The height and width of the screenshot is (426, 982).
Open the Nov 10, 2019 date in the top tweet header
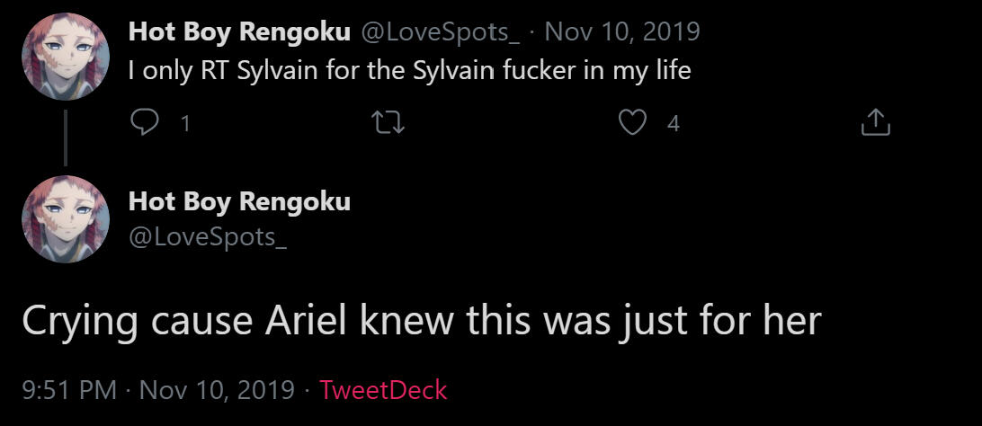622,32
